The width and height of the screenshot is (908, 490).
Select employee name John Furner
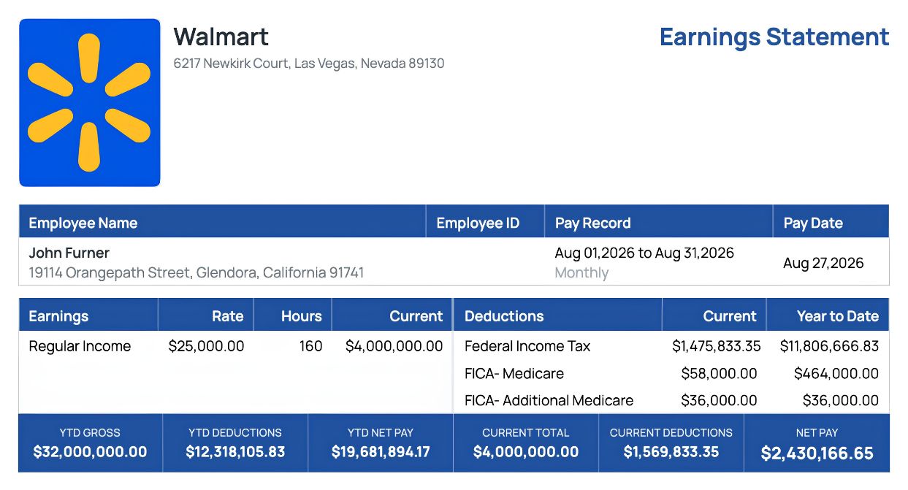[x=69, y=253]
